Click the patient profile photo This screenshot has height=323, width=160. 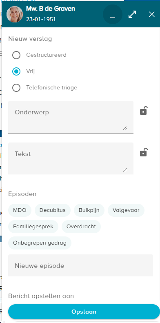point(15,14)
